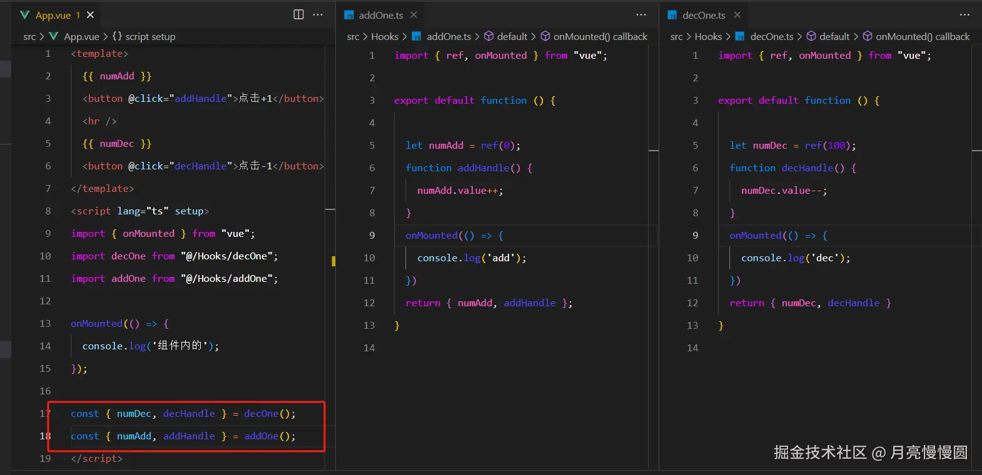This screenshot has height=475, width=982.
Task: Open Hooks breadcrumb in decOne.ts editor
Action: coord(708,37)
